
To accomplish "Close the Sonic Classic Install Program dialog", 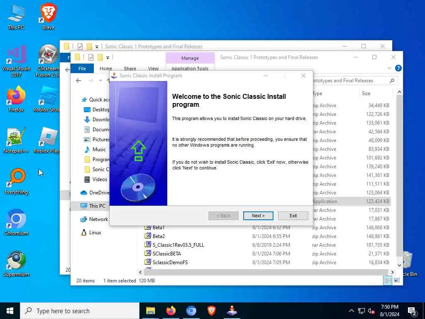I will click(303, 76).
